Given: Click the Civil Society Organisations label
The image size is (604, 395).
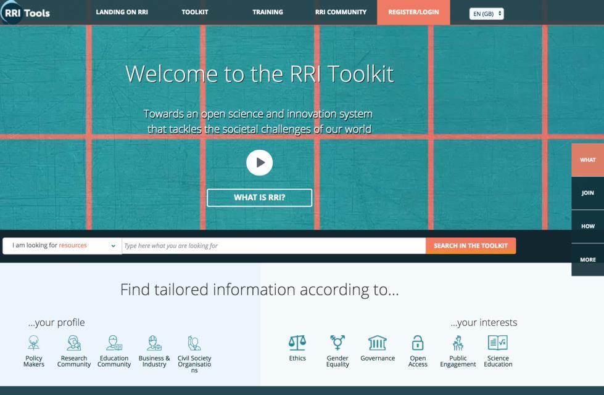Looking at the screenshot, I should [x=194, y=364].
